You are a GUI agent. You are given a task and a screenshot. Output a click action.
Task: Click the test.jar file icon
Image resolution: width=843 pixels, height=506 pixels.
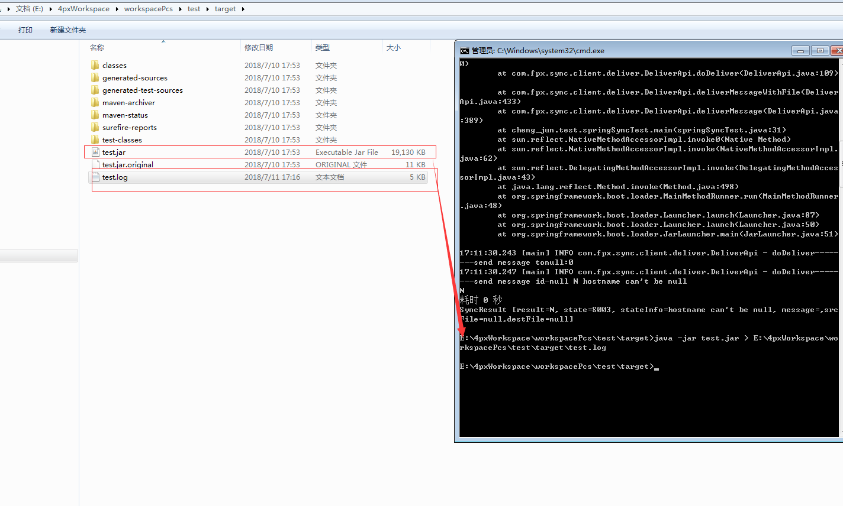pos(95,152)
